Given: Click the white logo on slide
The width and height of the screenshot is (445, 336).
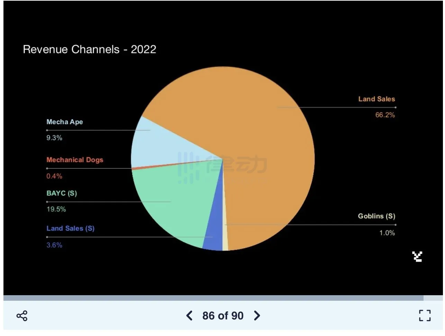Looking at the screenshot, I should click(x=417, y=256).
